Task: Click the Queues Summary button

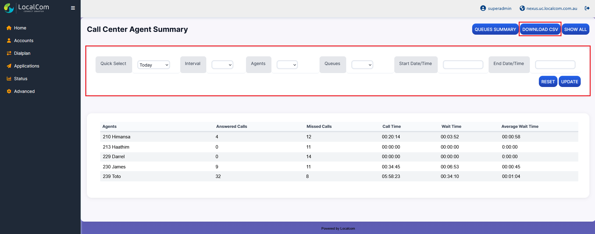Action: (495, 29)
